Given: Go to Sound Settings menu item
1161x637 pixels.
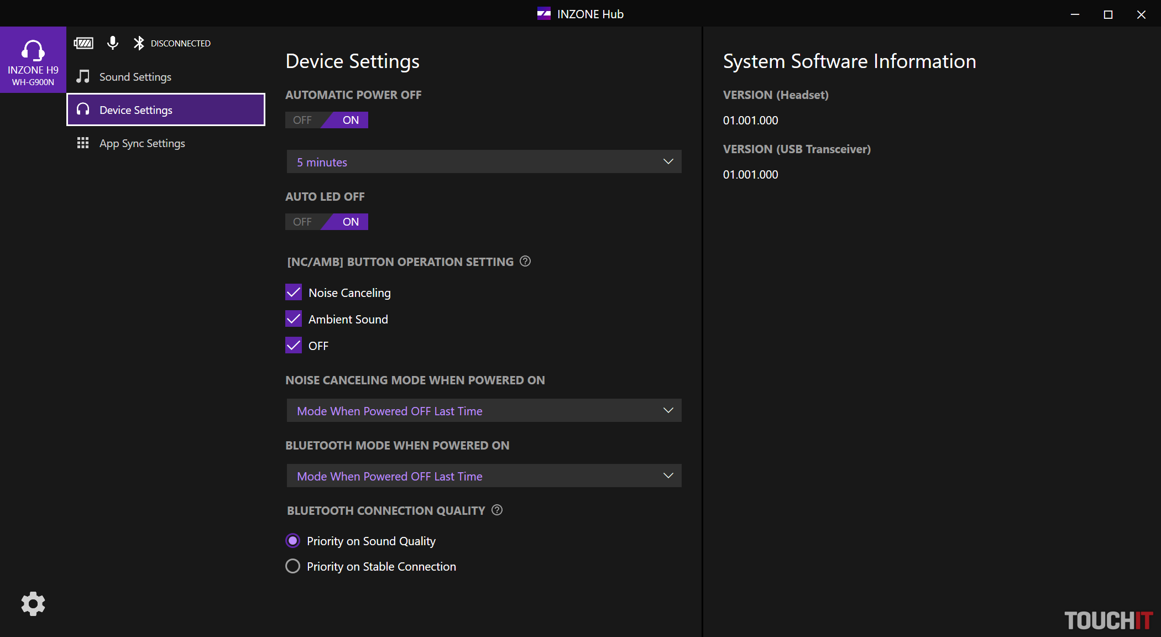Looking at the screenshot, I should [135, 77].
